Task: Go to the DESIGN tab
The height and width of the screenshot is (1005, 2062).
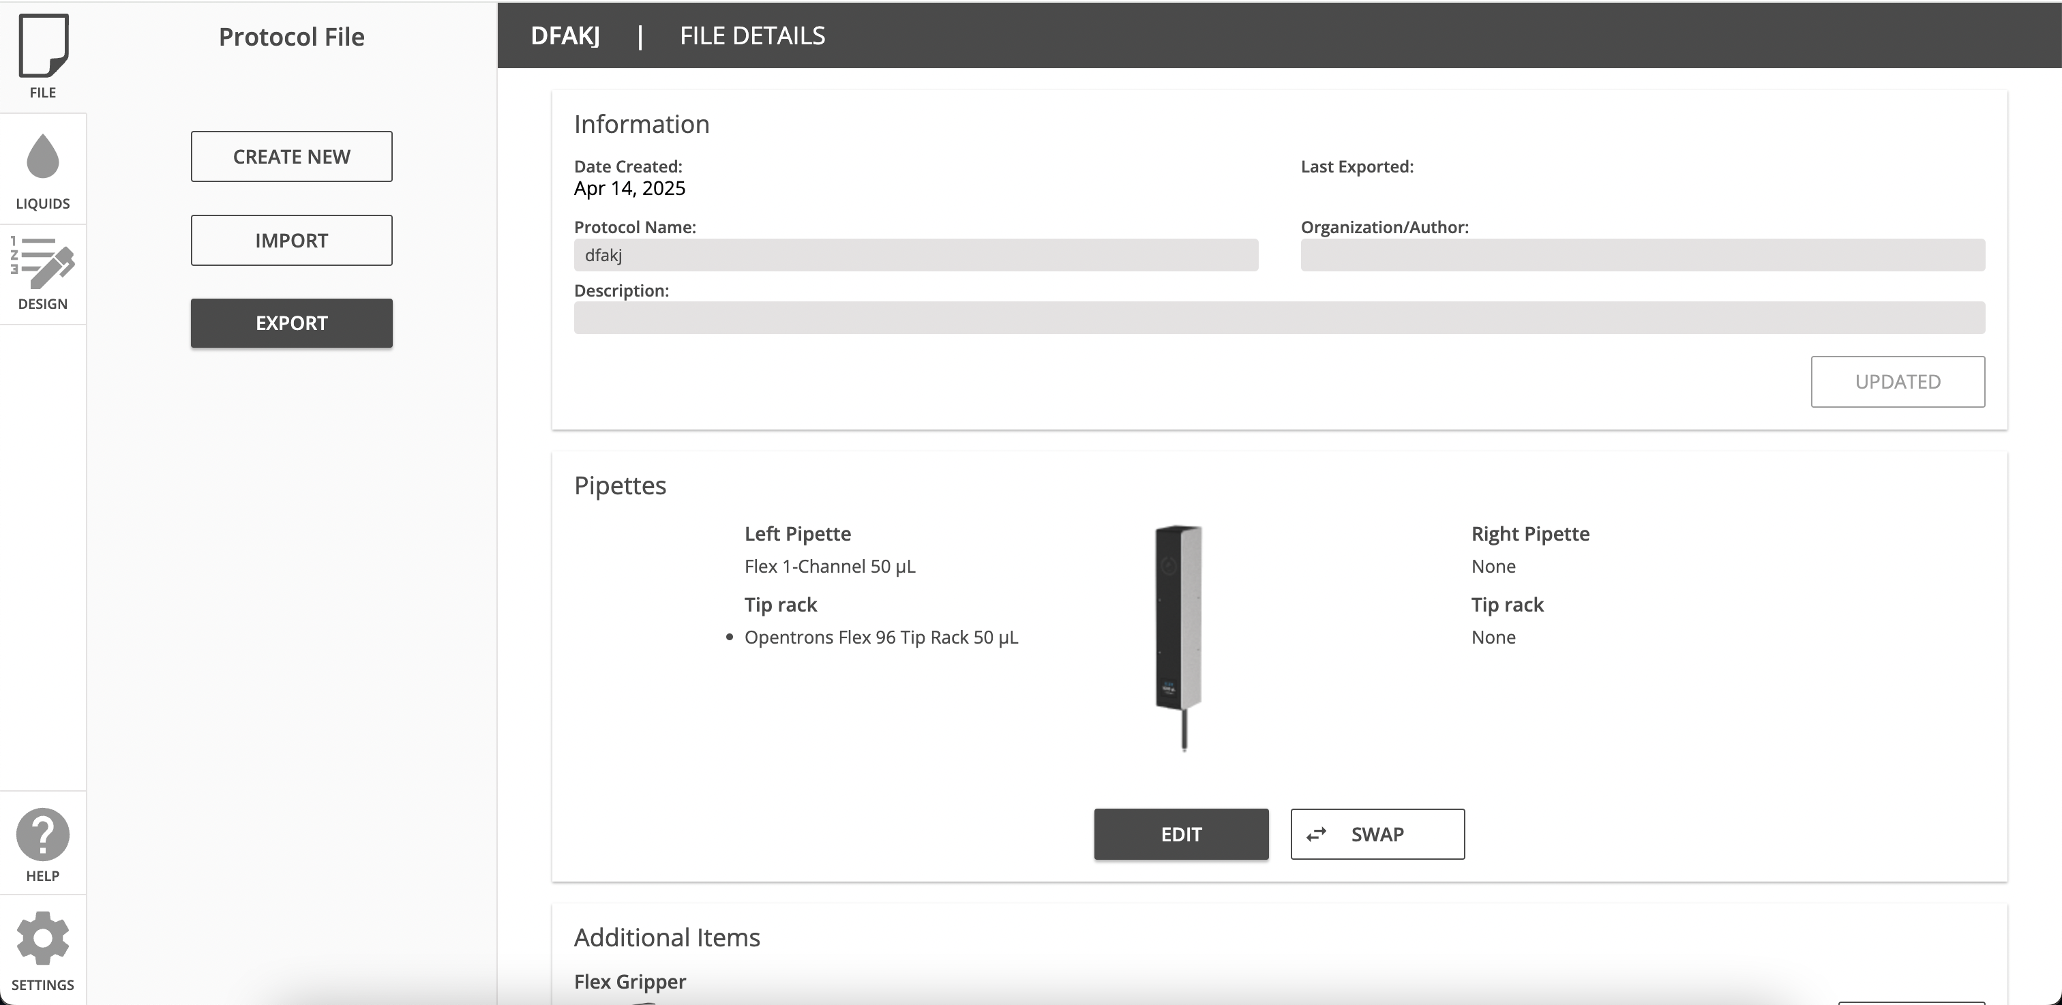Action: click(42, 275)
